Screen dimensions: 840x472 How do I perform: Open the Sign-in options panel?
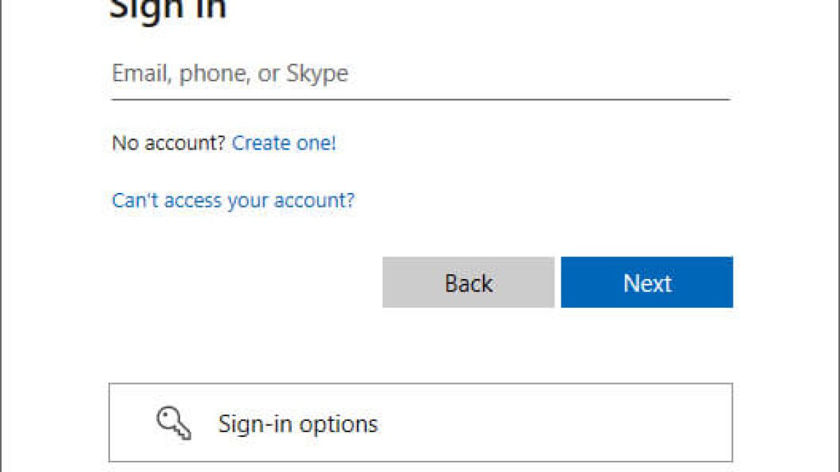click(x=420, y=422)
